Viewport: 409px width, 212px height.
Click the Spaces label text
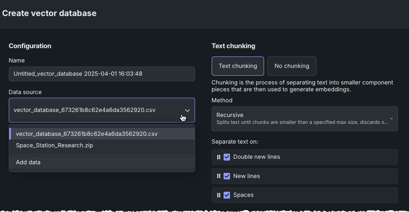243,195
